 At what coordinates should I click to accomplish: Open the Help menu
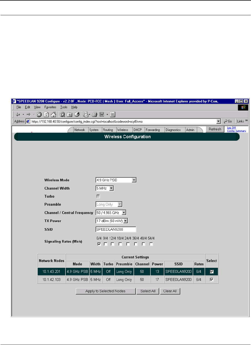coord(74,107)
